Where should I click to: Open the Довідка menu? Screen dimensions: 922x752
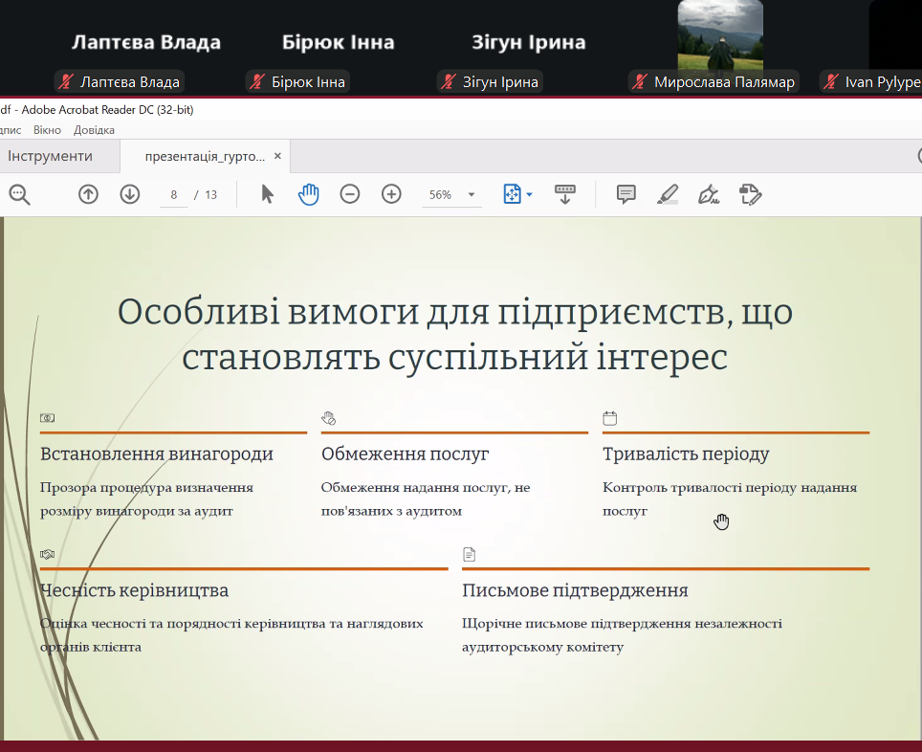[94, 130]
